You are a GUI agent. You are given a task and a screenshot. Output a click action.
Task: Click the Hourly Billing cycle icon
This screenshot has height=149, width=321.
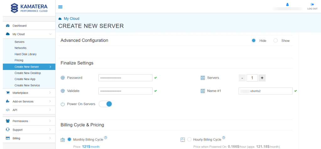183,140
